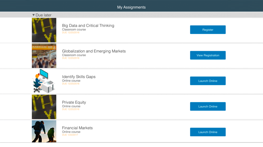
Task: Open the Private Equity ticker board thumbnail
Action: click(44, 107)
